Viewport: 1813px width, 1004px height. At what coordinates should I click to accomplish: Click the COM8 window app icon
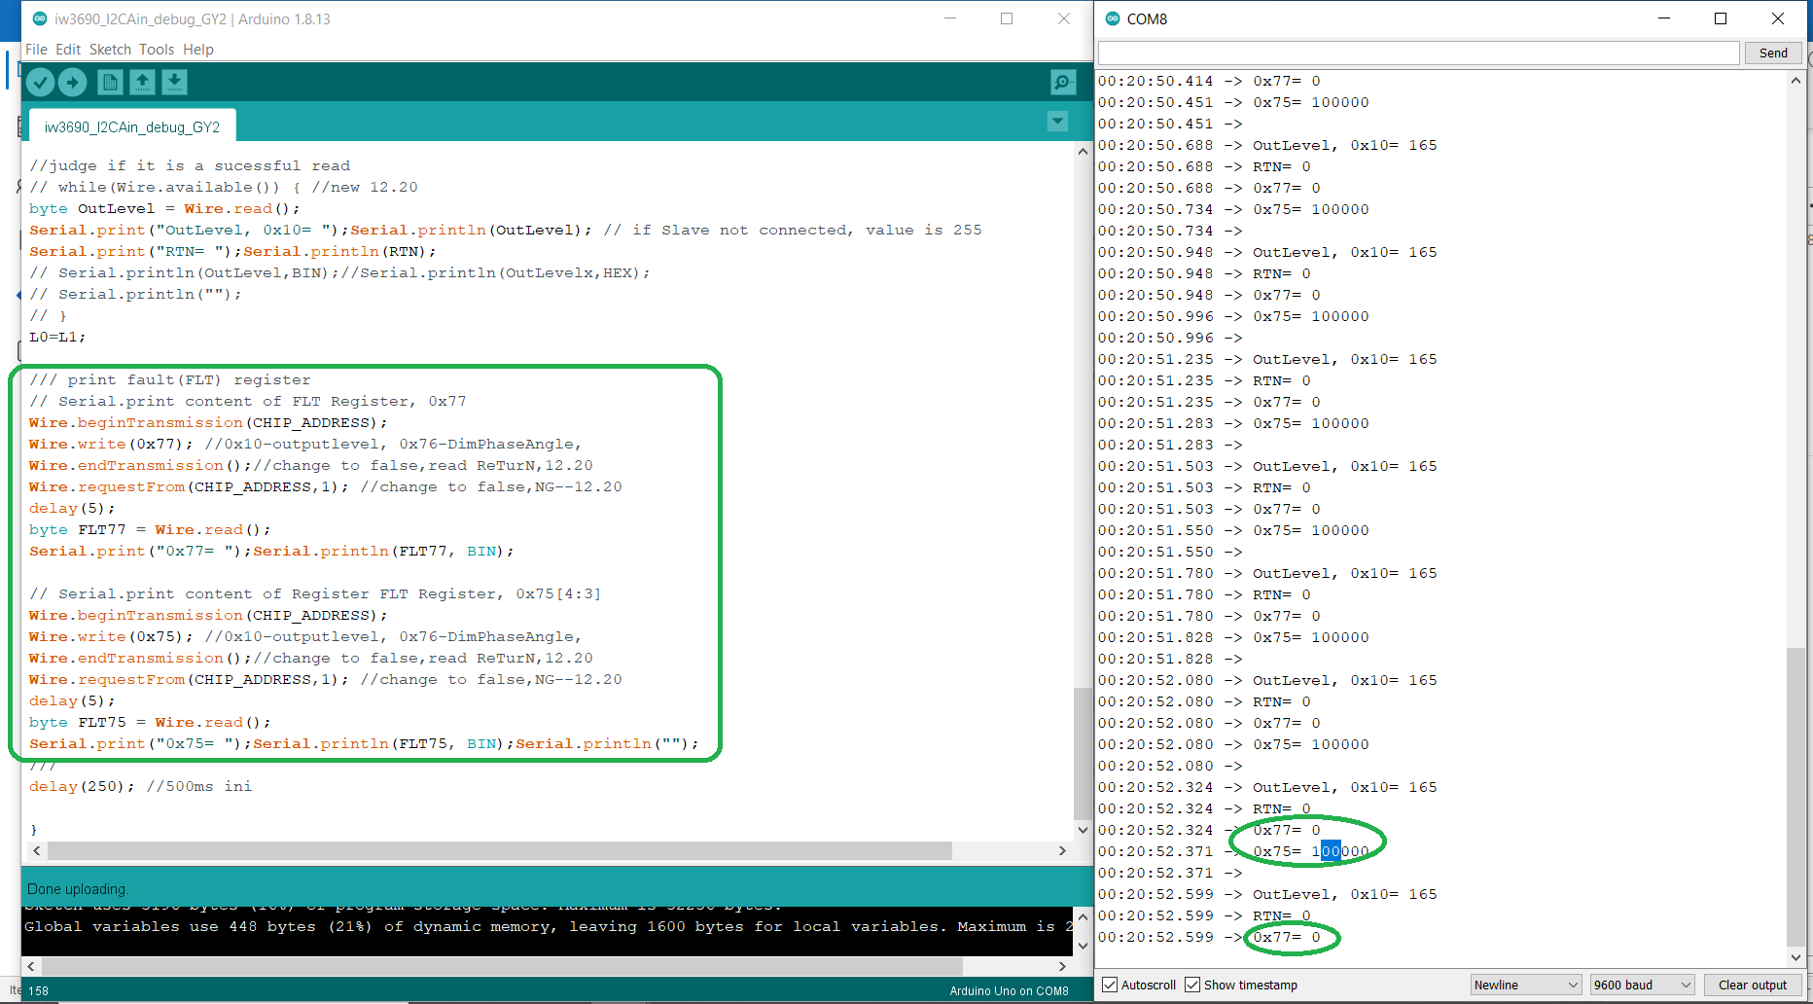point(1113,18)
